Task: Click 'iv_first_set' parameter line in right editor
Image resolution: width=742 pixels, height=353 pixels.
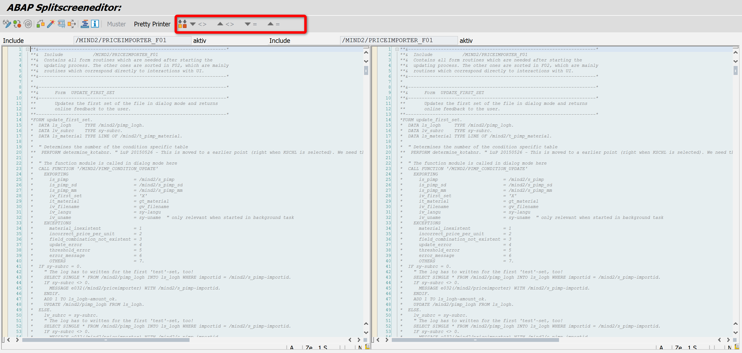Action: 468,196
